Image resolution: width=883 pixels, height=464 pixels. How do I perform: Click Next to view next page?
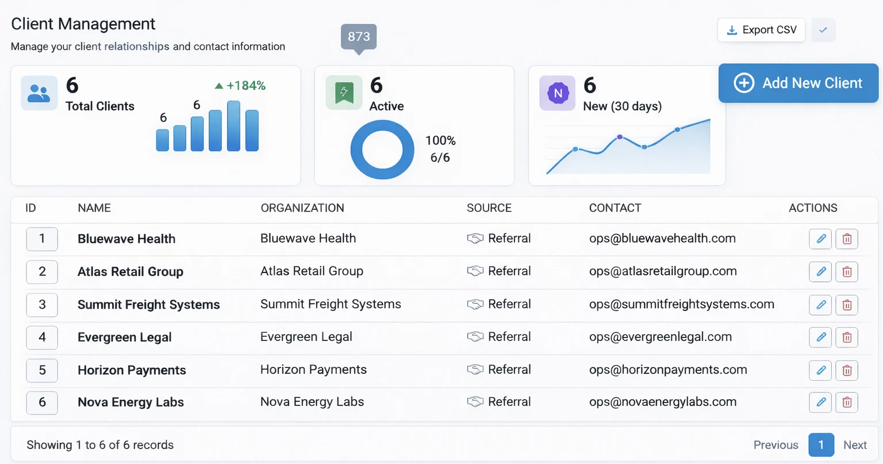click(x=855, y=444)
